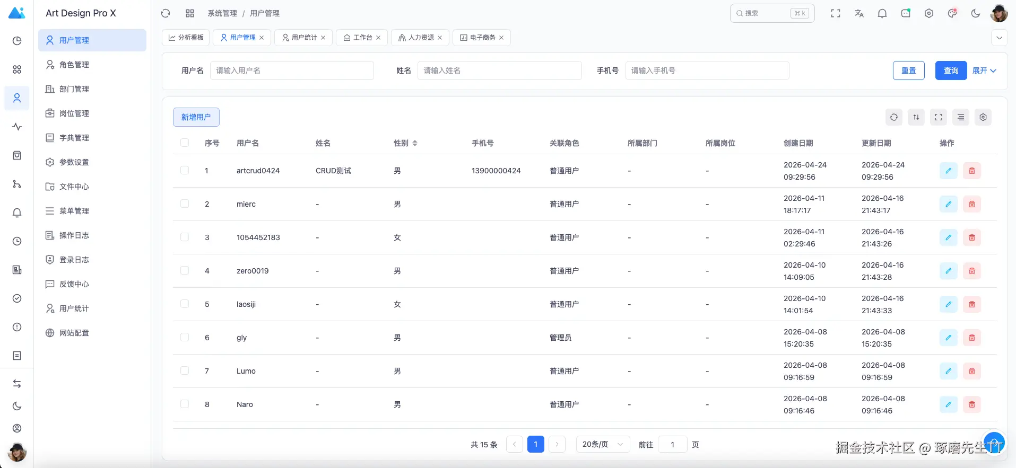1016x468 pixels.
Task: Click the delete icon for gly row
Action: [x=971, y=338]
